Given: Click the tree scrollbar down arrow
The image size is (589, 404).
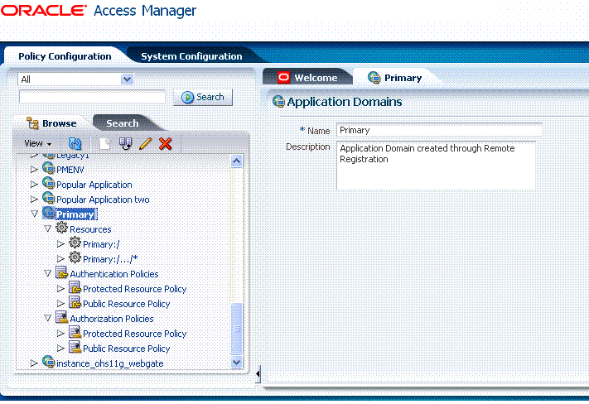Looking at the screenshot, I should 237,363.
